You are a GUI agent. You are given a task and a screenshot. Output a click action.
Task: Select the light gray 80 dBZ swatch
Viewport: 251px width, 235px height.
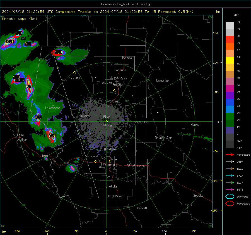[x=230, y=25]
